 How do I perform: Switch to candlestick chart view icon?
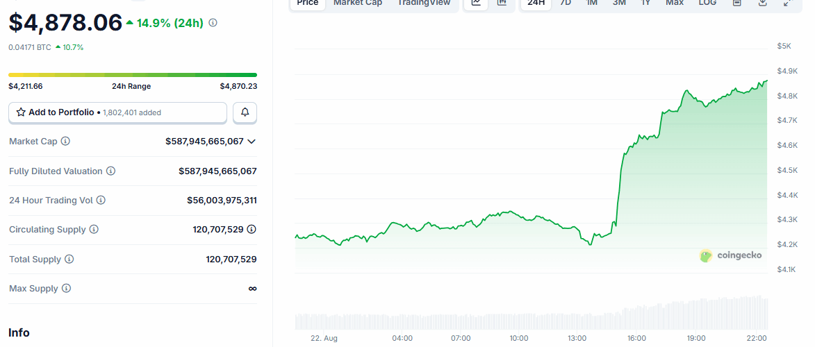[x=501, y=3]
